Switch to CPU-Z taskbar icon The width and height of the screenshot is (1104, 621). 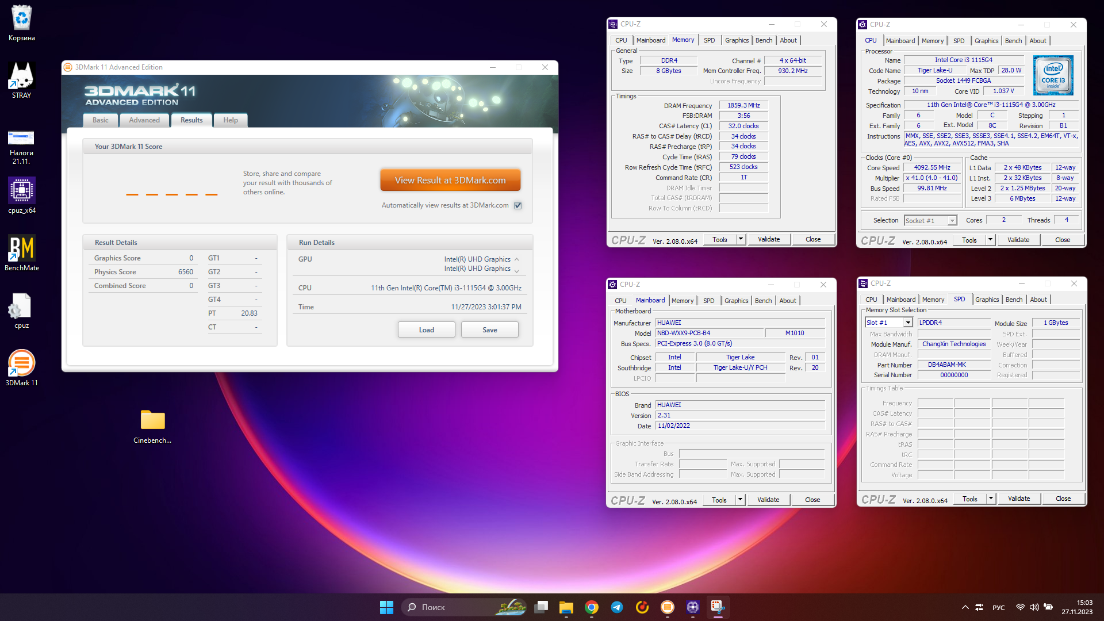[x=693, y=607]
